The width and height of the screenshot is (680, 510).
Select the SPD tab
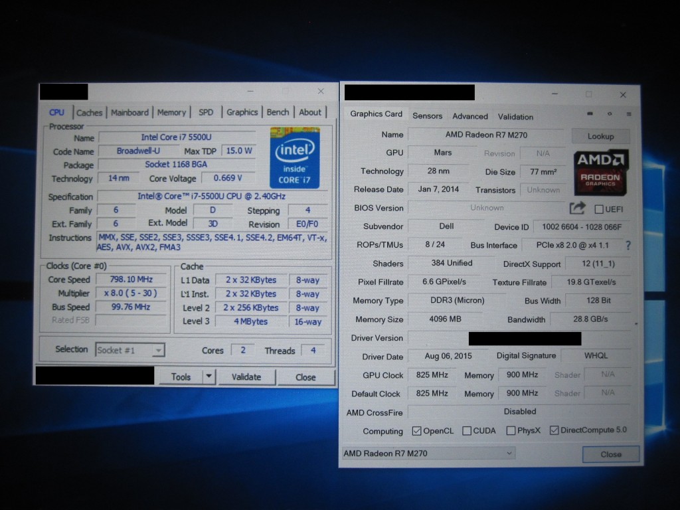point(206,113)
